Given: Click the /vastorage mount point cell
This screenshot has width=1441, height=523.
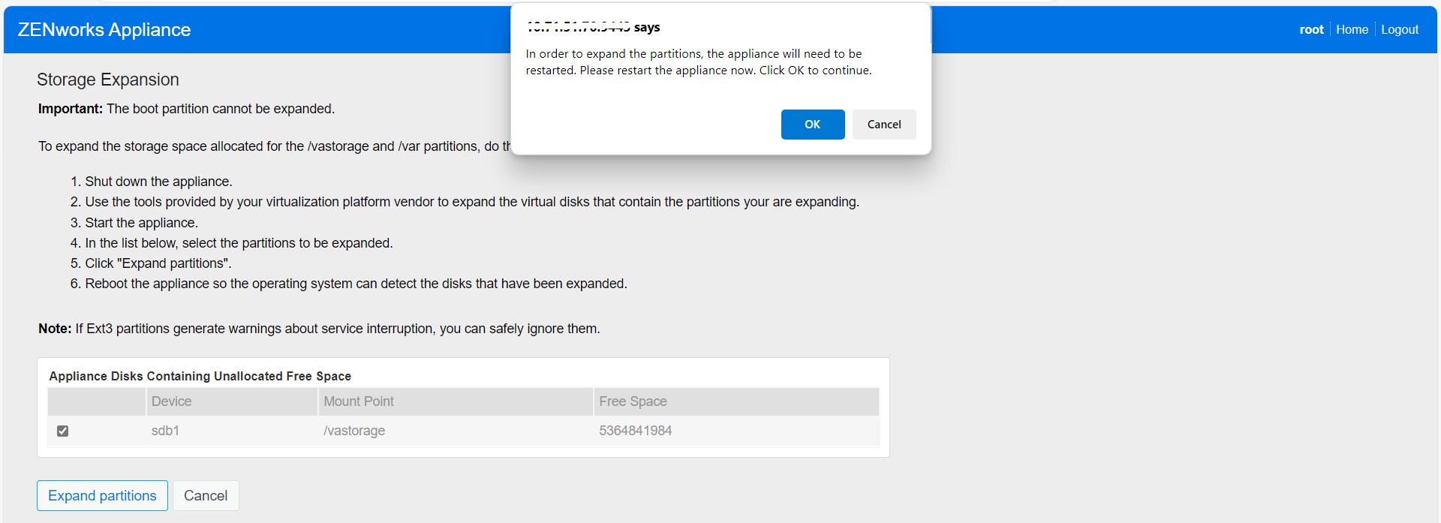Looking at the screenshot, I should click(354, 431).
